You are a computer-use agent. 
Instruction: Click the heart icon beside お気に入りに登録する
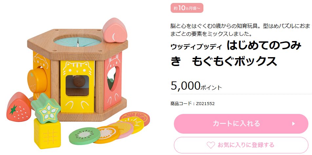(211, 145)
